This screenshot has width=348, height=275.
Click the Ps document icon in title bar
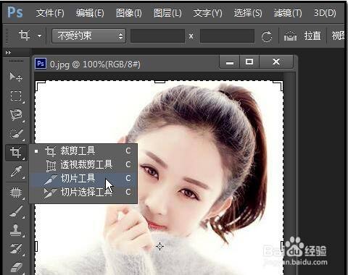41,64
